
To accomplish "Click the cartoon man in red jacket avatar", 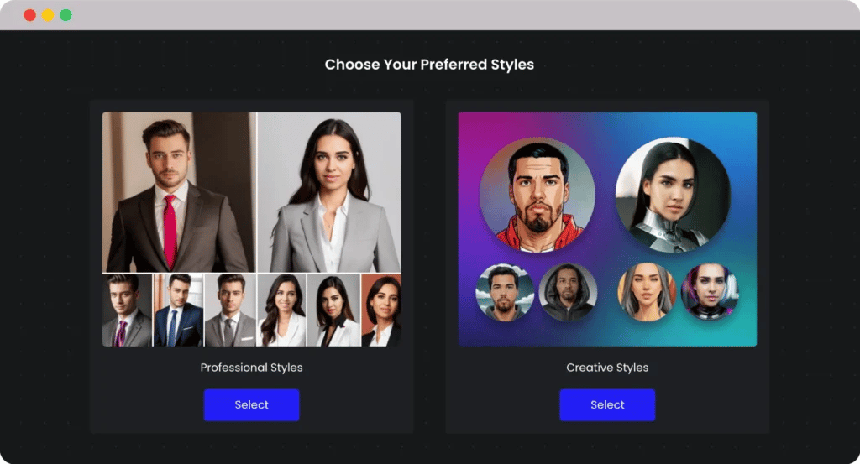I will (537, 195).
